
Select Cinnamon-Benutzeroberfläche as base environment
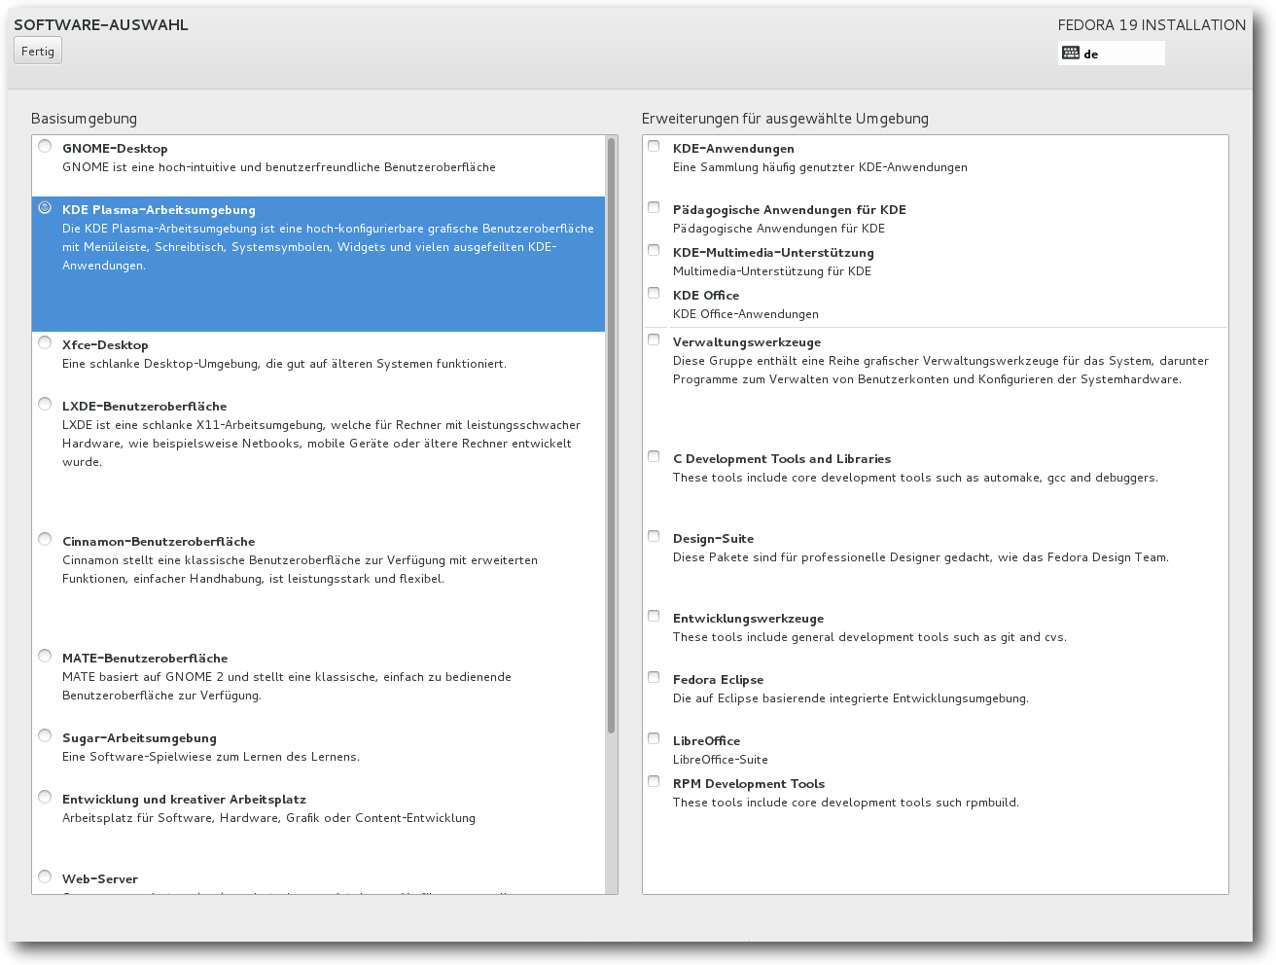tap(45, 540)
